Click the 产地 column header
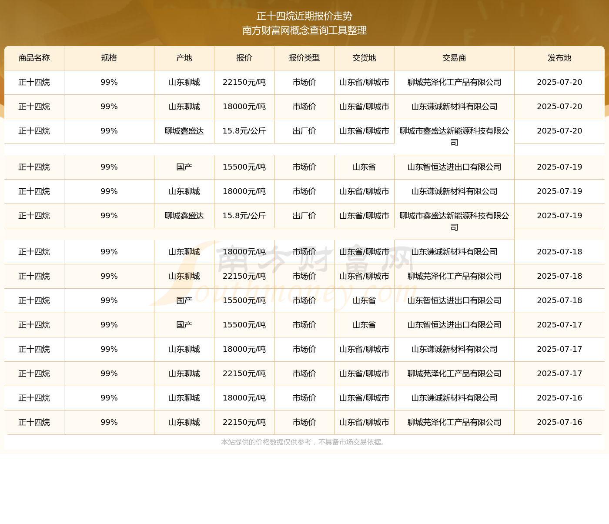The height and width of the screenshot is (524, 609). click(184, 58)
